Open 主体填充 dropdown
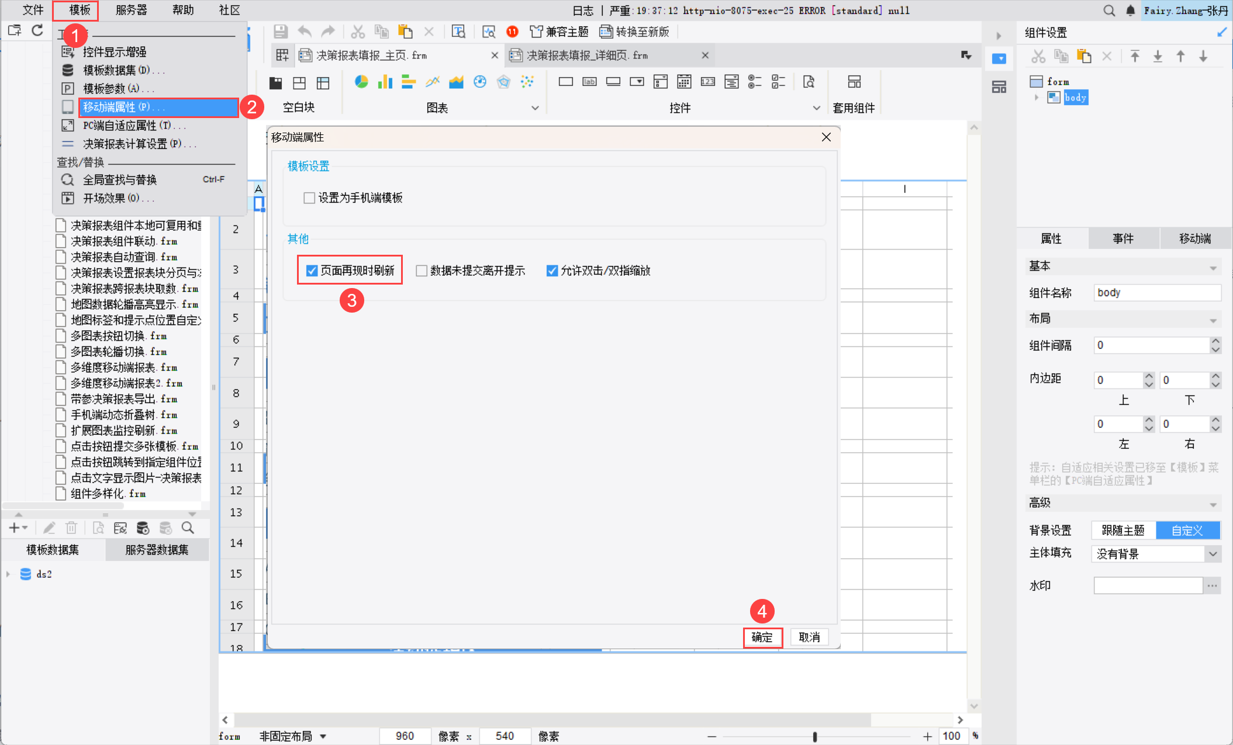Image resolution: width=1233 pixels, height=745 pixels. 1213,554
